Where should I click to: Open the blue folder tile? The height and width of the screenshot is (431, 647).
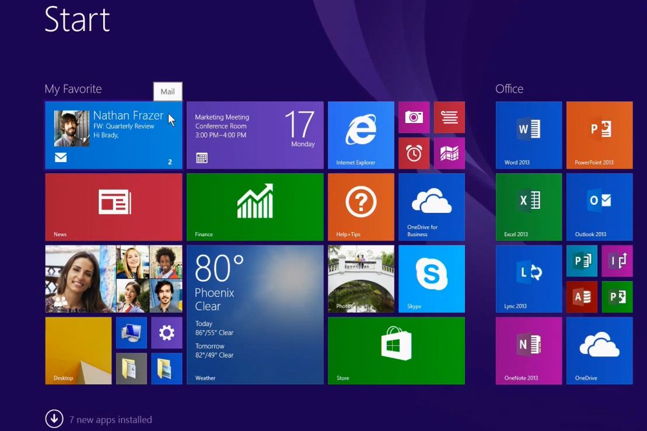point(167,369)
